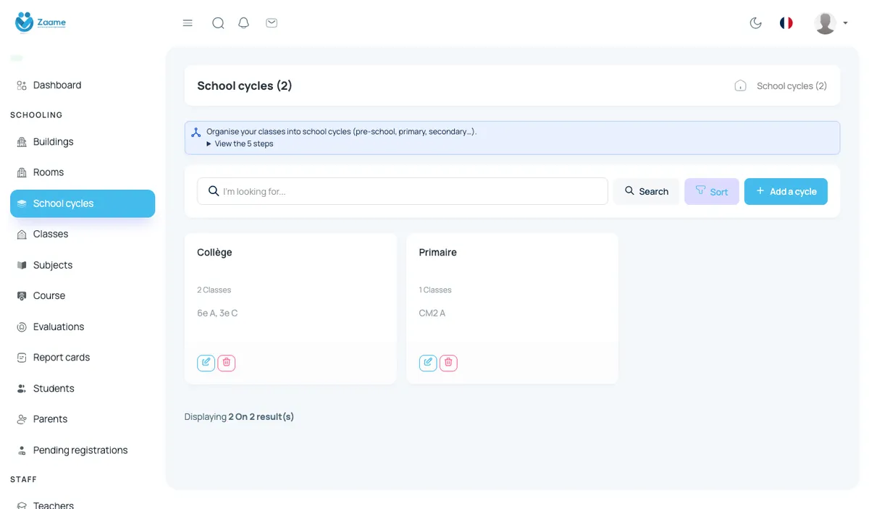Open the user avatar menu

(831, 23)
